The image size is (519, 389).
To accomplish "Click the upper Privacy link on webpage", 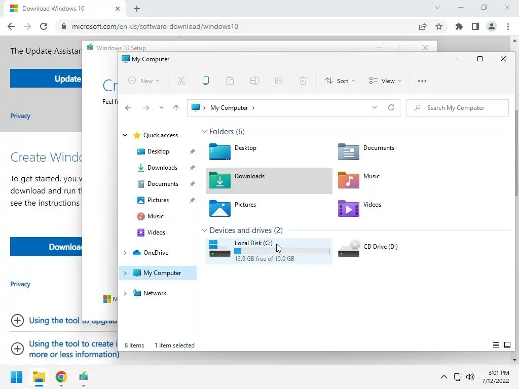I will 20,116.
